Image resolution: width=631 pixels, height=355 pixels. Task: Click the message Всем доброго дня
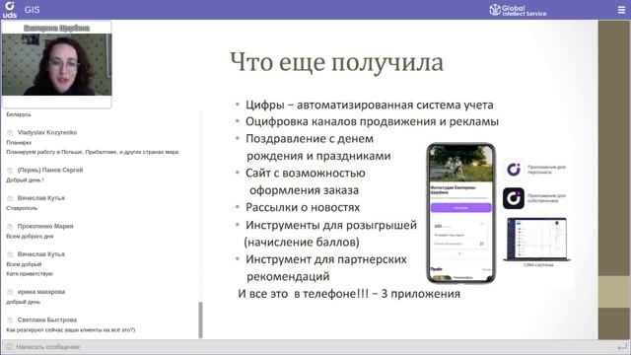click(30, 237)
